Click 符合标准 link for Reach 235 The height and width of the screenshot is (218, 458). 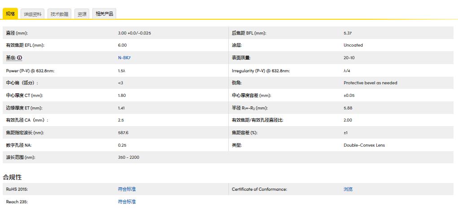pos(126,202)
